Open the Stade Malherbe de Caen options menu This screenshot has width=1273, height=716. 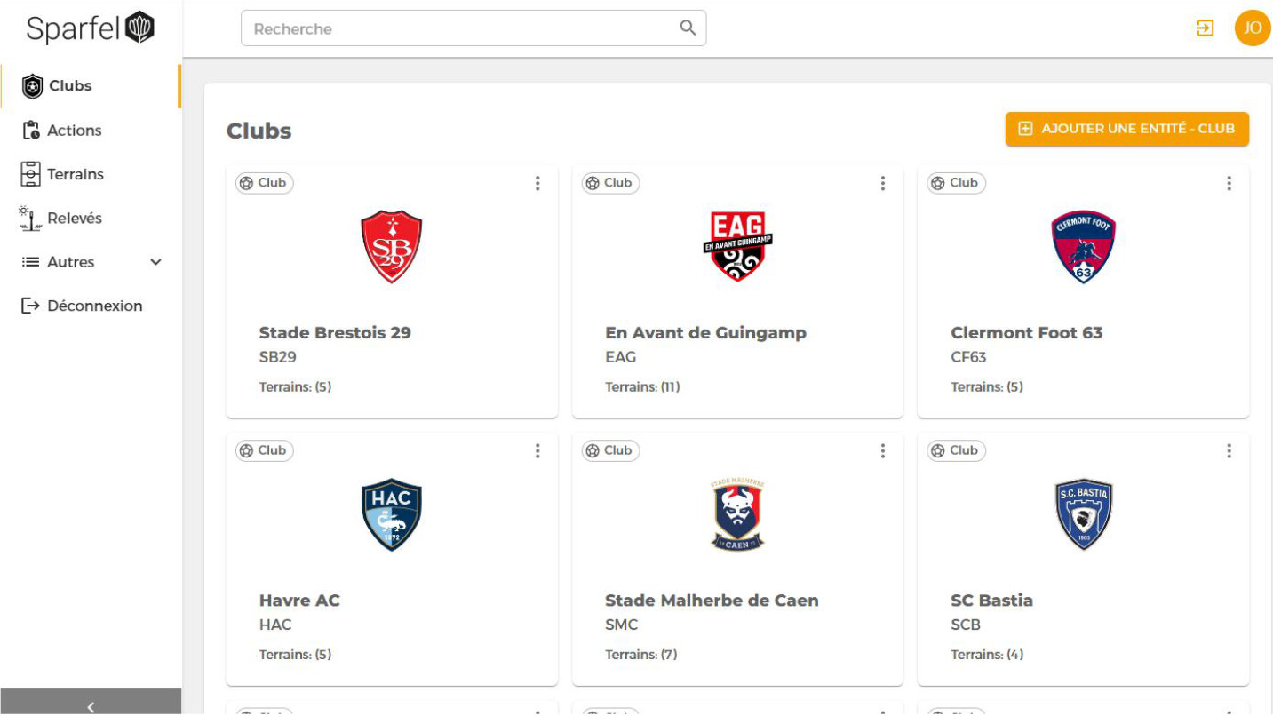tap(882, 450)
